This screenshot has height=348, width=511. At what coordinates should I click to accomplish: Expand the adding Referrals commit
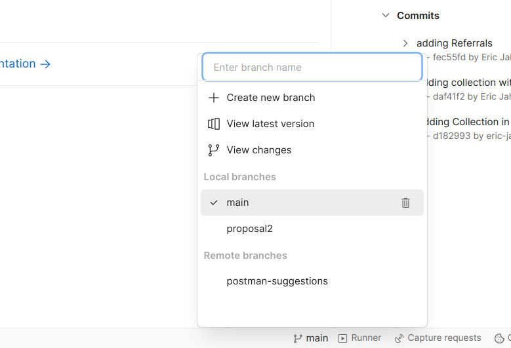[x=405, y=43]
